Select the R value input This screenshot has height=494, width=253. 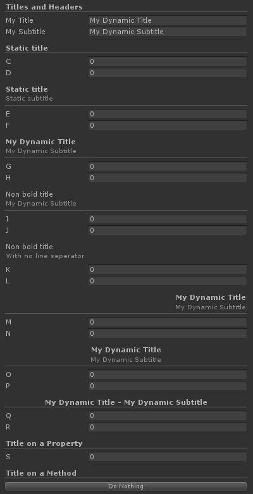168,427
